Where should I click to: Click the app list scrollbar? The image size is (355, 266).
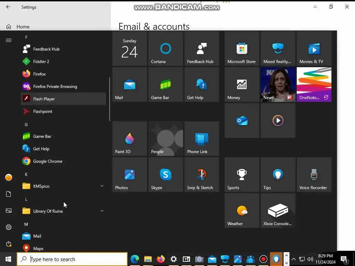[x=110, y=99]
